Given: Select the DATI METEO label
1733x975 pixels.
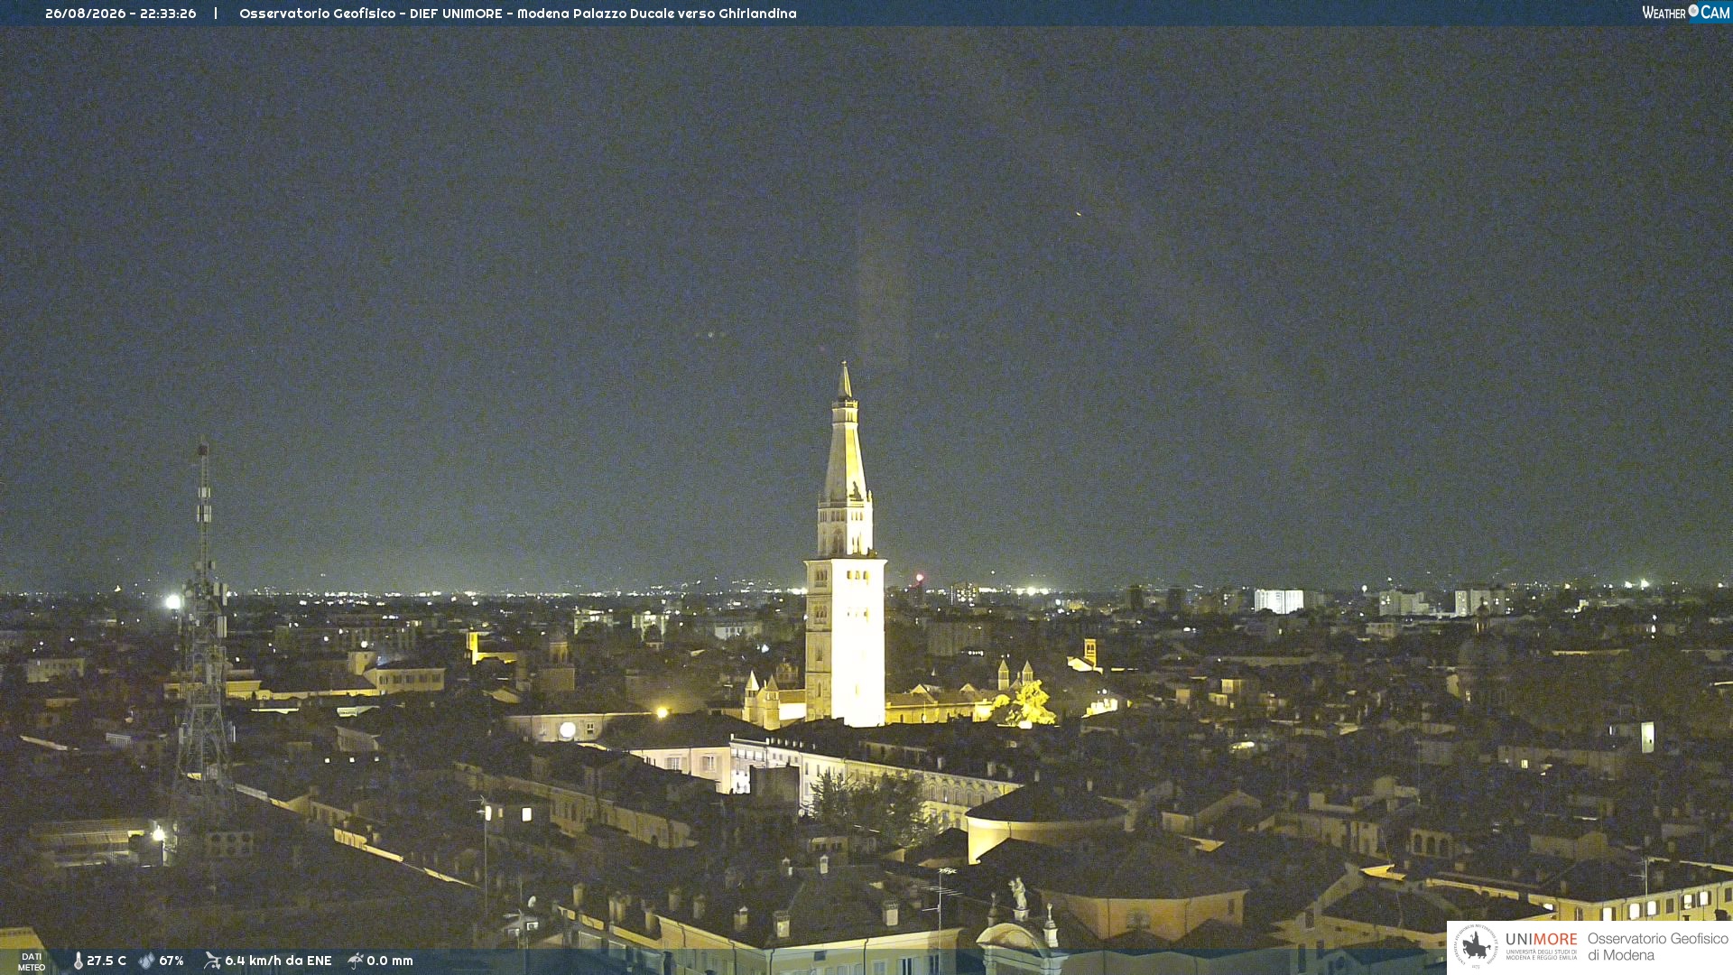Looking at the screenshot, I should [x=32, y=961].
